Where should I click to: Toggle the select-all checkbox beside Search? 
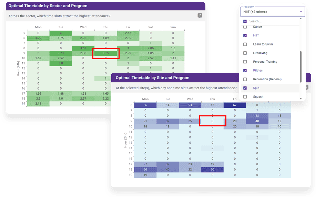[245, 21]
